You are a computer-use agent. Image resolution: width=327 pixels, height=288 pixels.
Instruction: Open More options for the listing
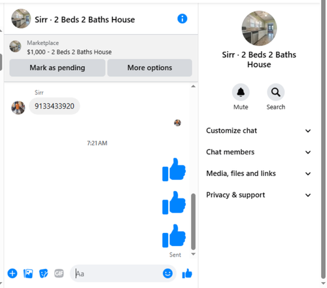click(x=150, y=67)
